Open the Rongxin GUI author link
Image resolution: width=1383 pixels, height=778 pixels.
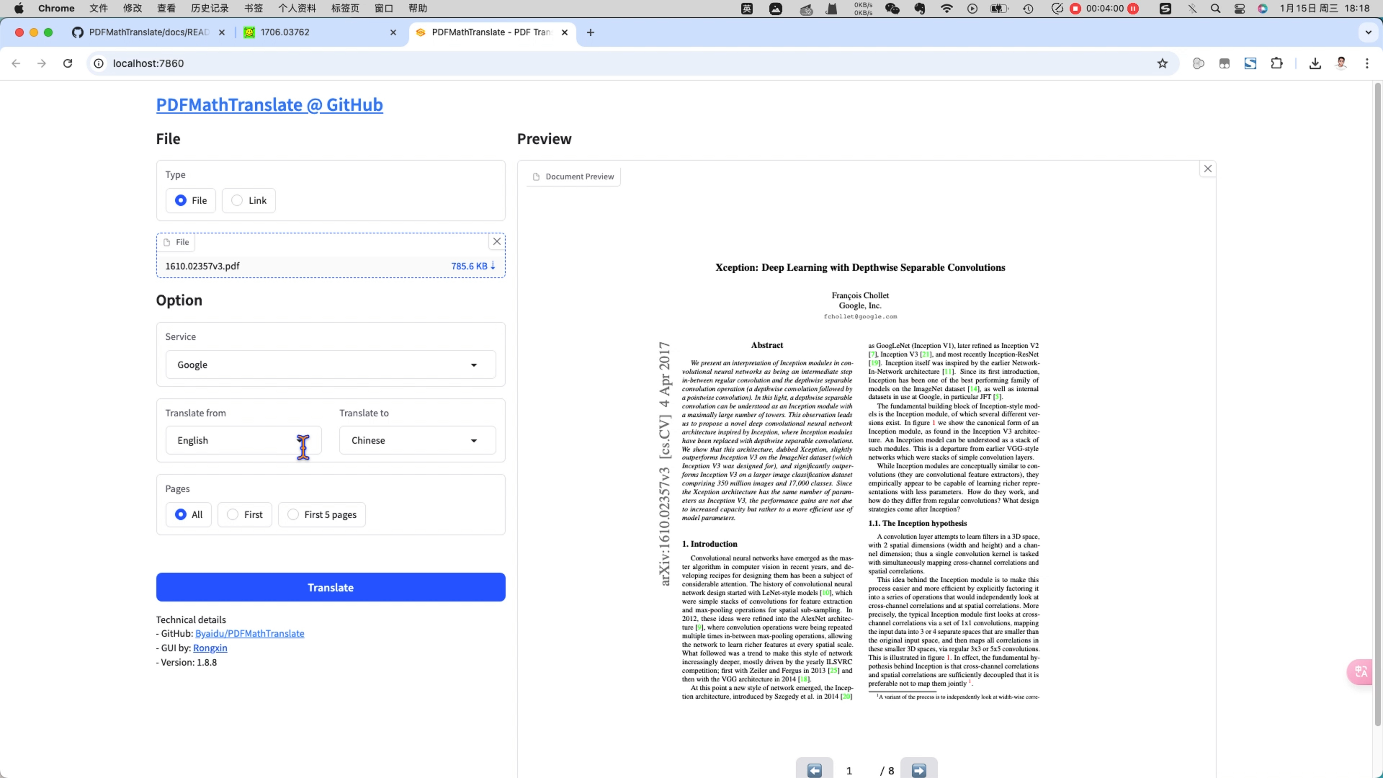(210, 648)
